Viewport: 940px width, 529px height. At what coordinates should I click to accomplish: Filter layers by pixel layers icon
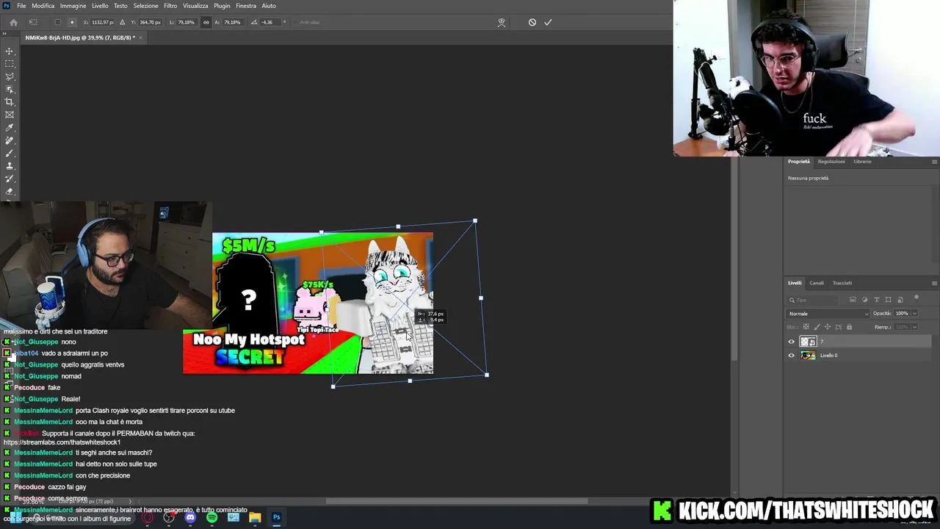[853, 300]
